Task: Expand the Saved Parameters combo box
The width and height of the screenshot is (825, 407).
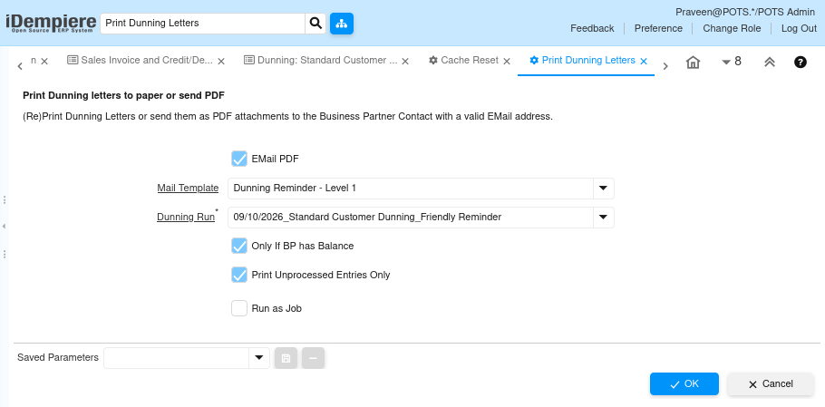Action: tap(259, 358)
